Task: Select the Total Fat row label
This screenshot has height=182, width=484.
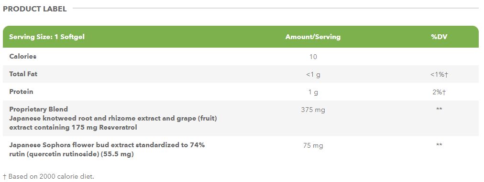Action: (x=23, y=74)
